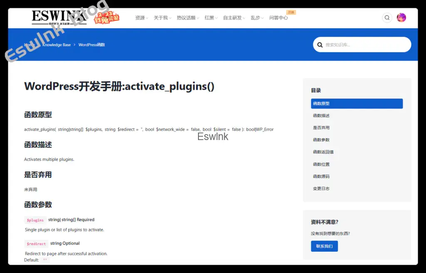426x273 pixels.
Task: Open the user avatar profile icon
Action: click(401, 17)
